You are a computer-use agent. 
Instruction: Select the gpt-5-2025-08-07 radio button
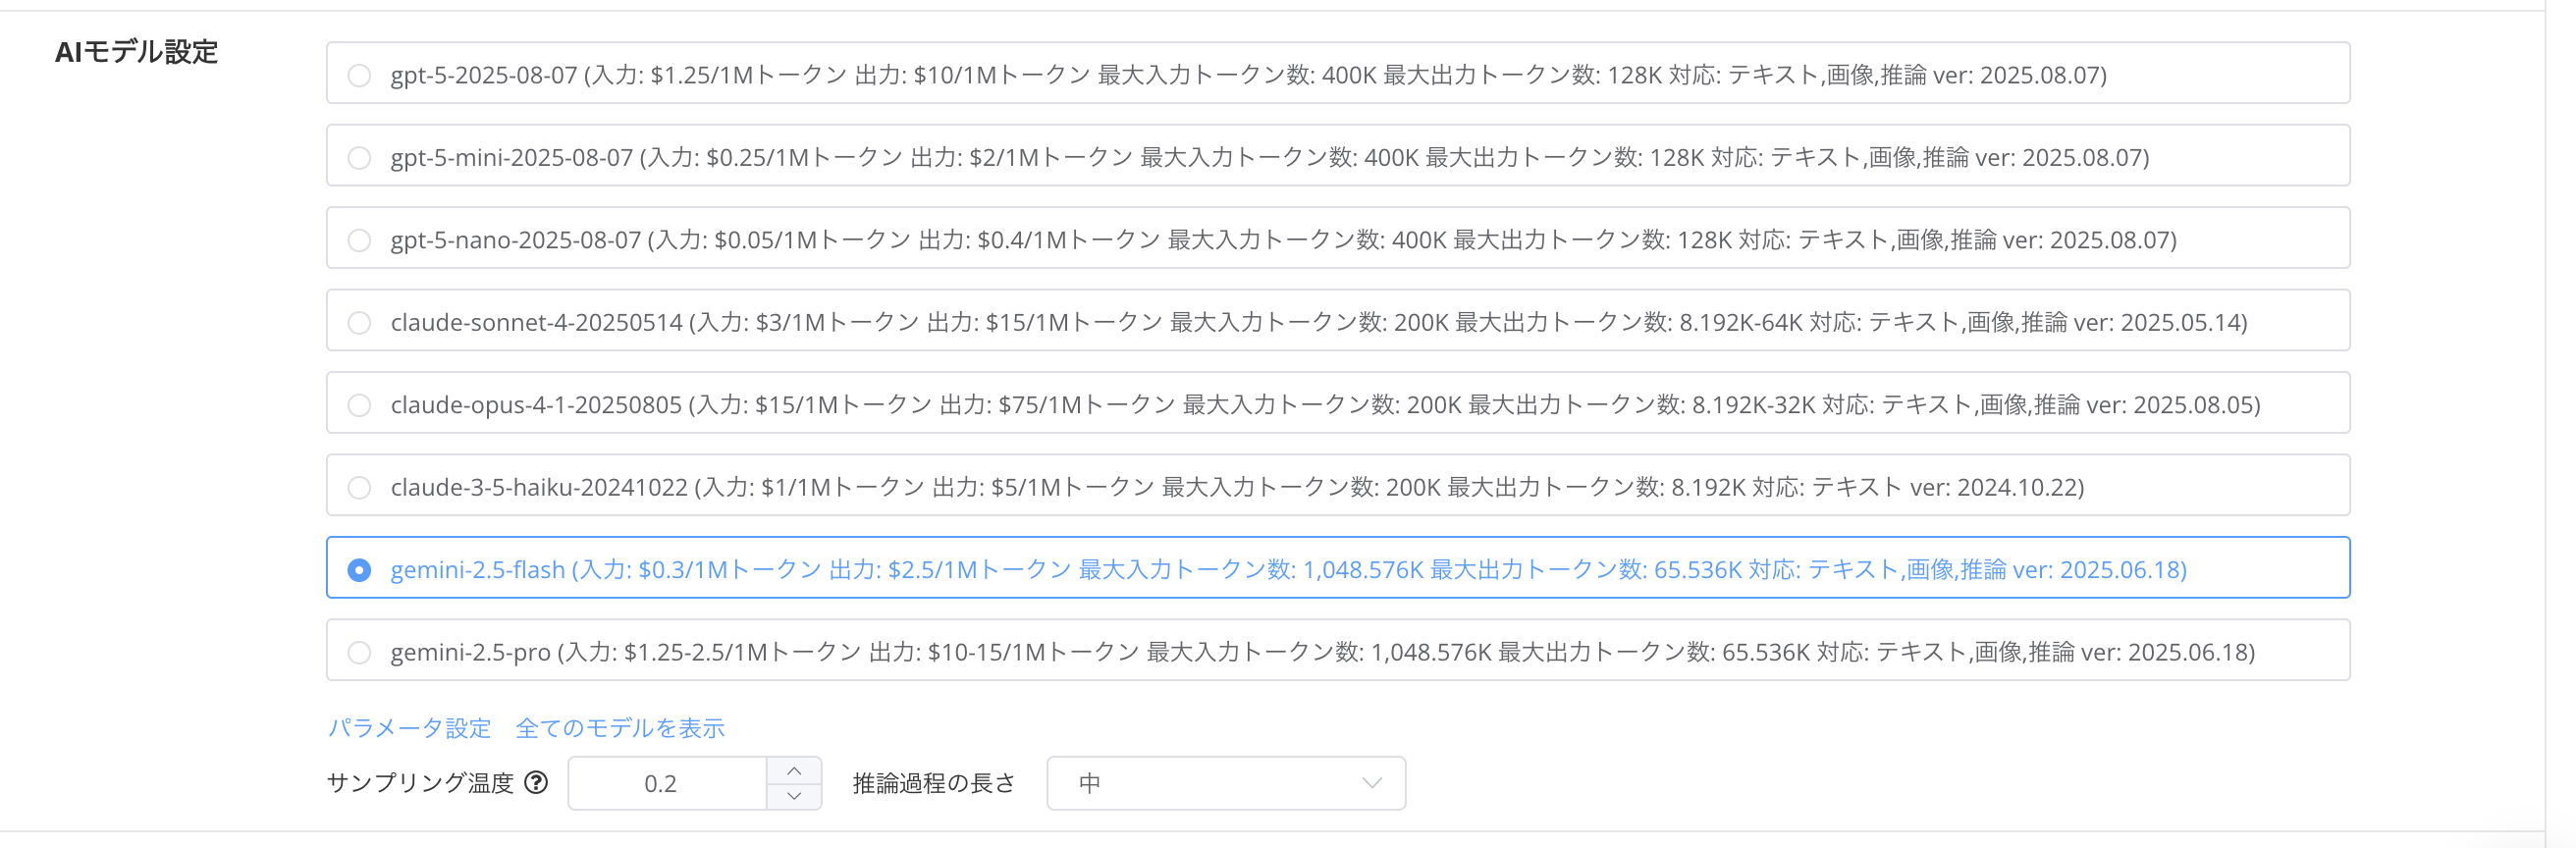(359, 75)
